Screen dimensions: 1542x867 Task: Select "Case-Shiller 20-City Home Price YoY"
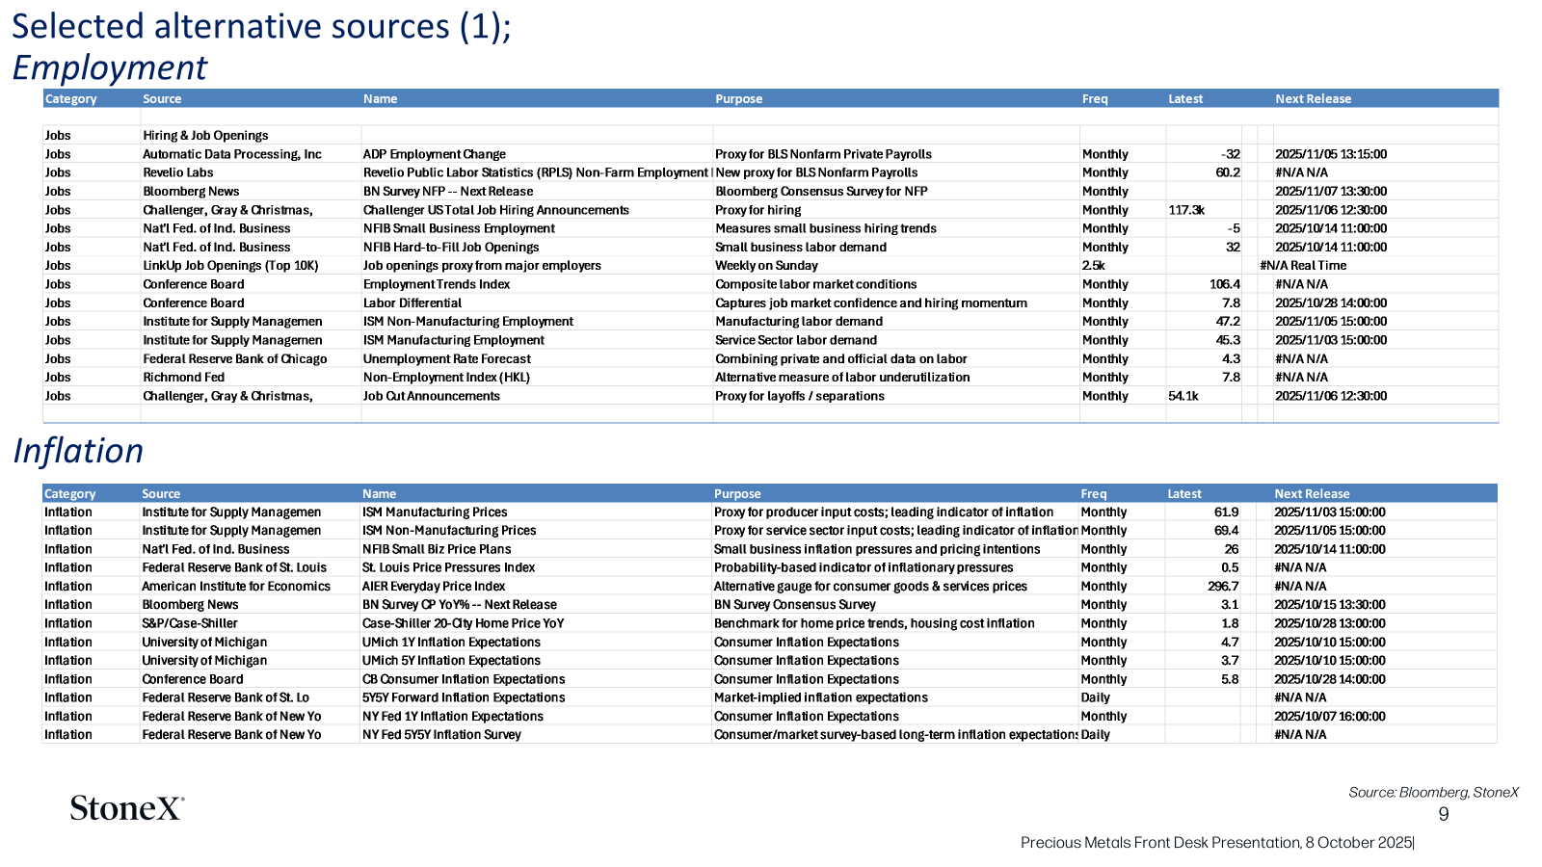[464, 623]
